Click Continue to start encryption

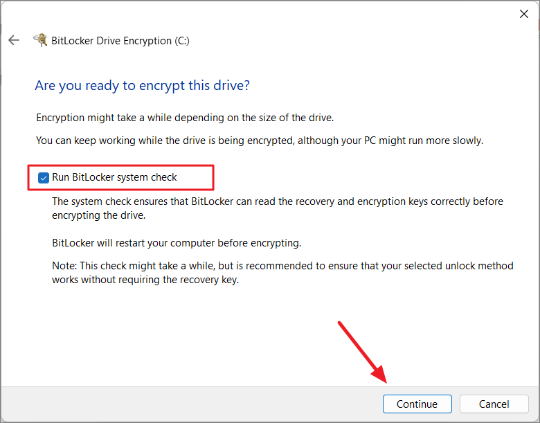[x=417, y=404]
